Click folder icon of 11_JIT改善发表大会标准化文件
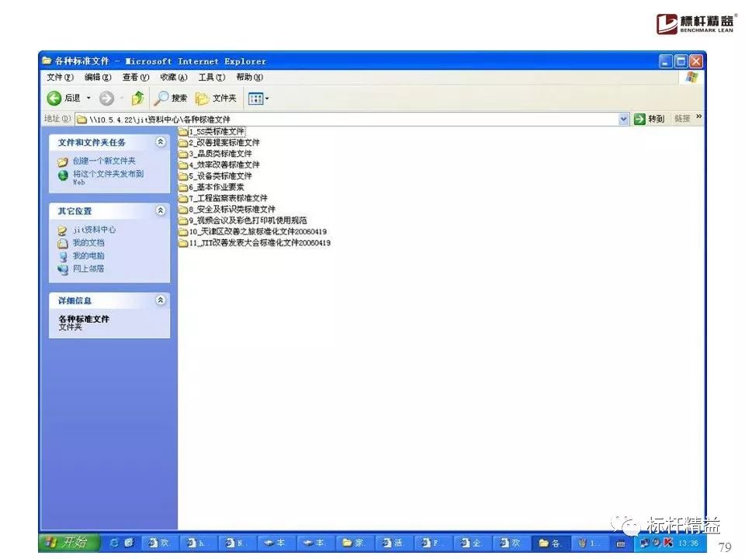Viewport: 745px width, 559px height. pos(183,243)
